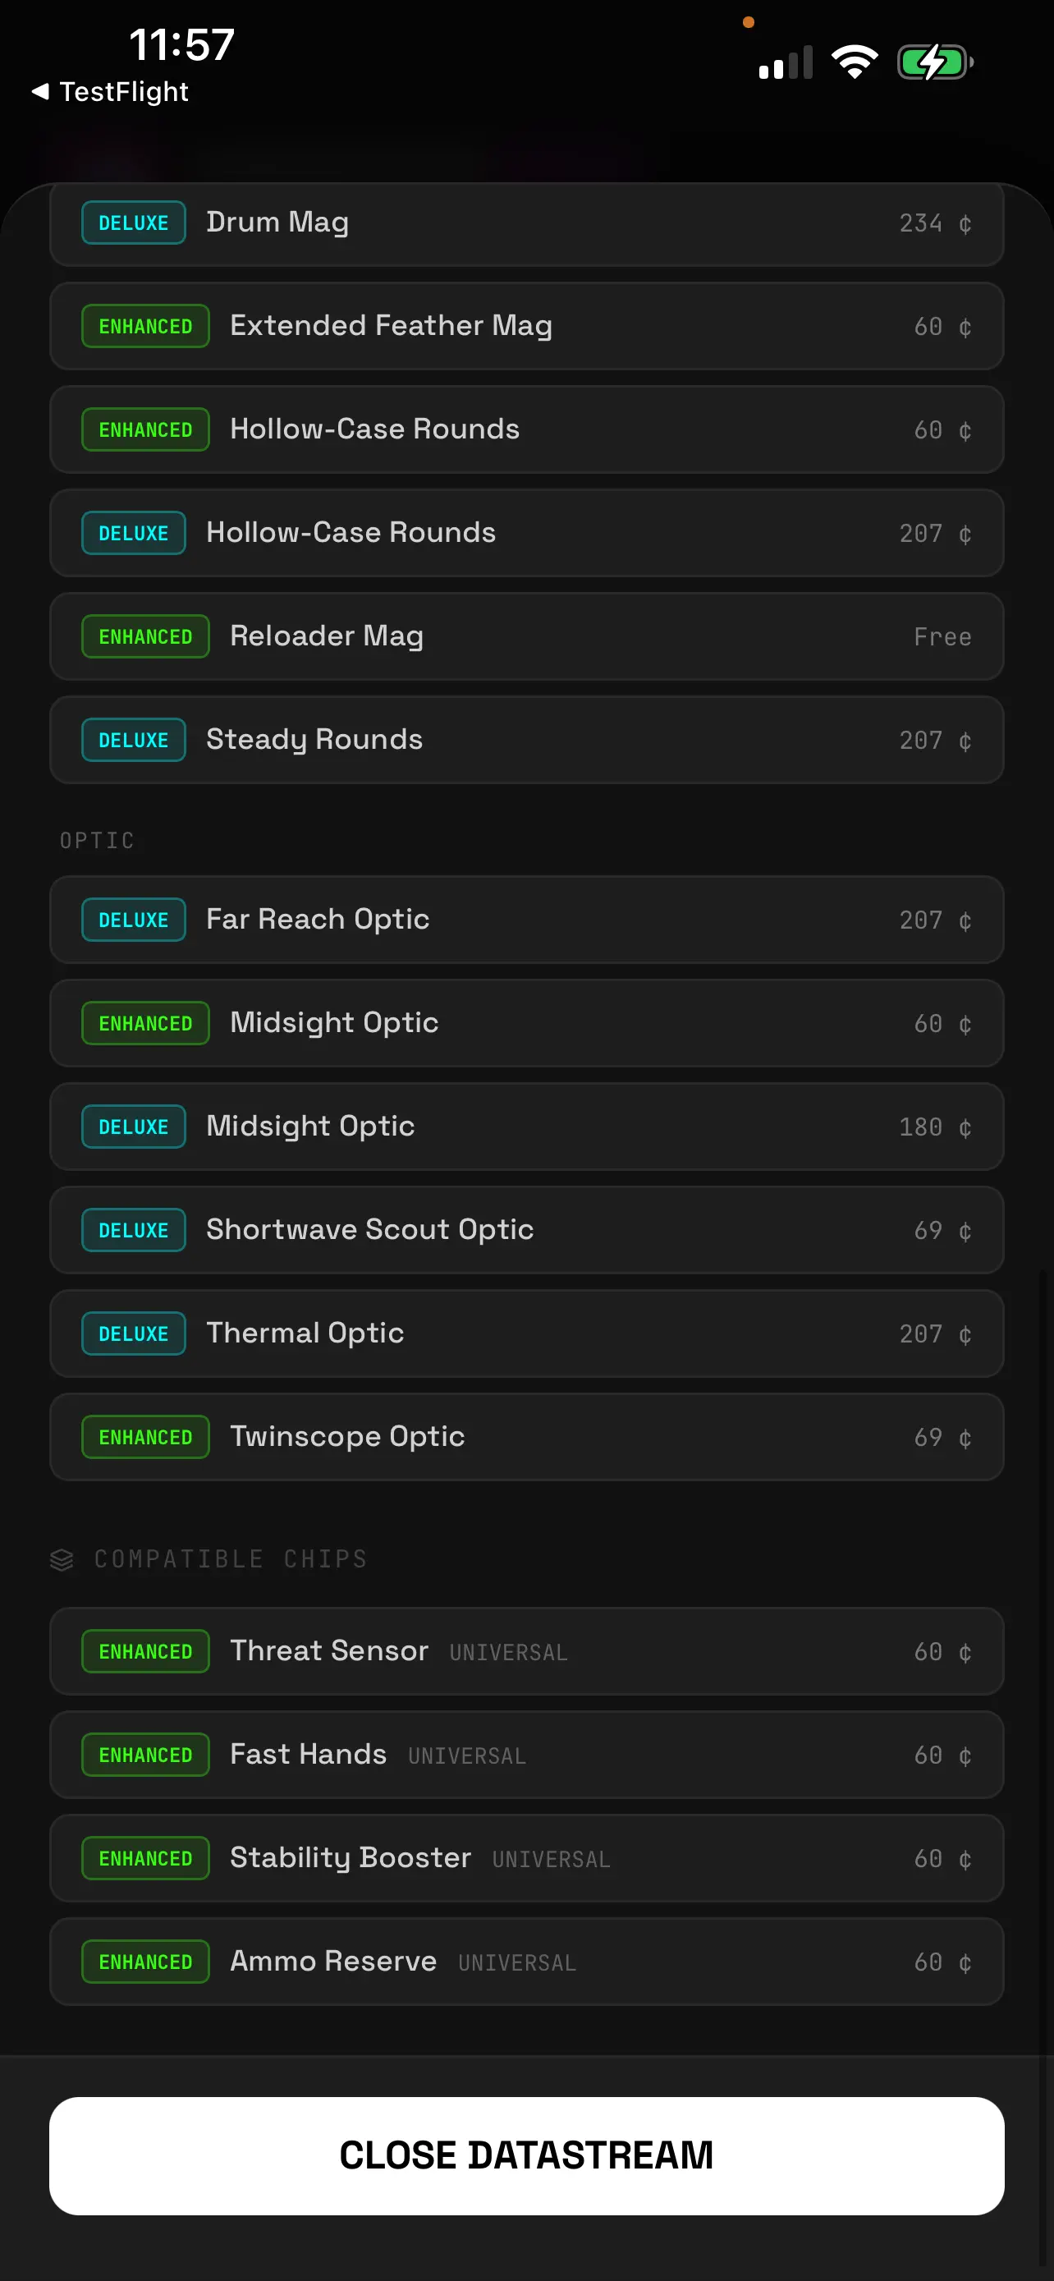
Task: Tap UNIVERSAL tag beside Ammo Reserve
Action: coord(518,1963)
